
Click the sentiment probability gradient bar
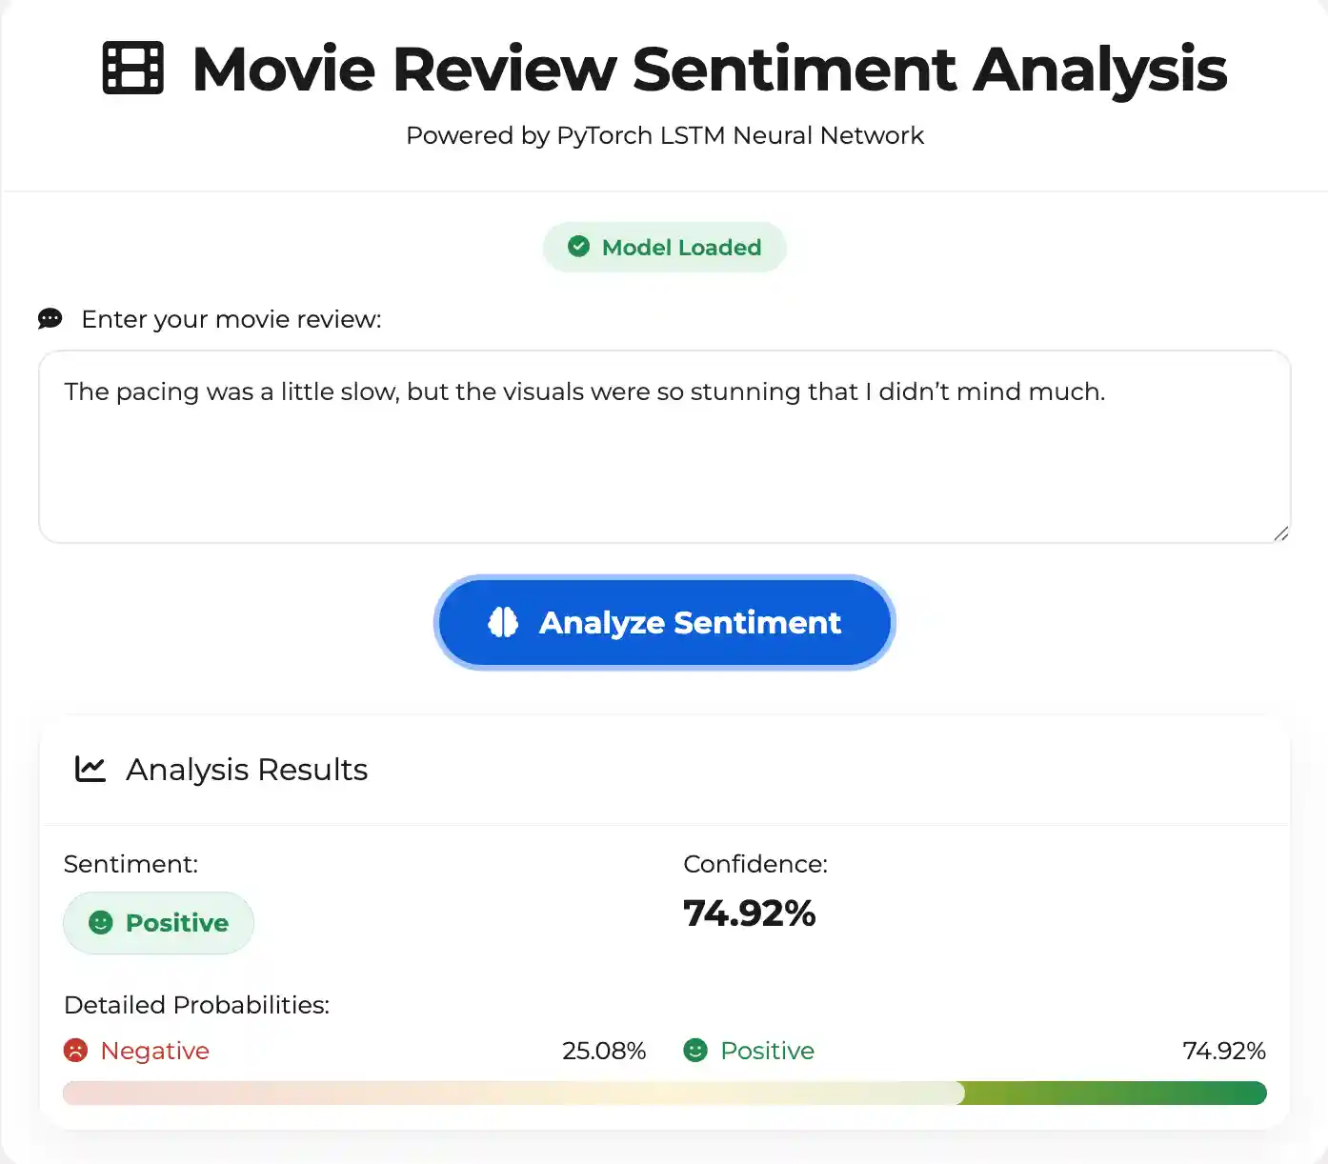(664, 1093)
